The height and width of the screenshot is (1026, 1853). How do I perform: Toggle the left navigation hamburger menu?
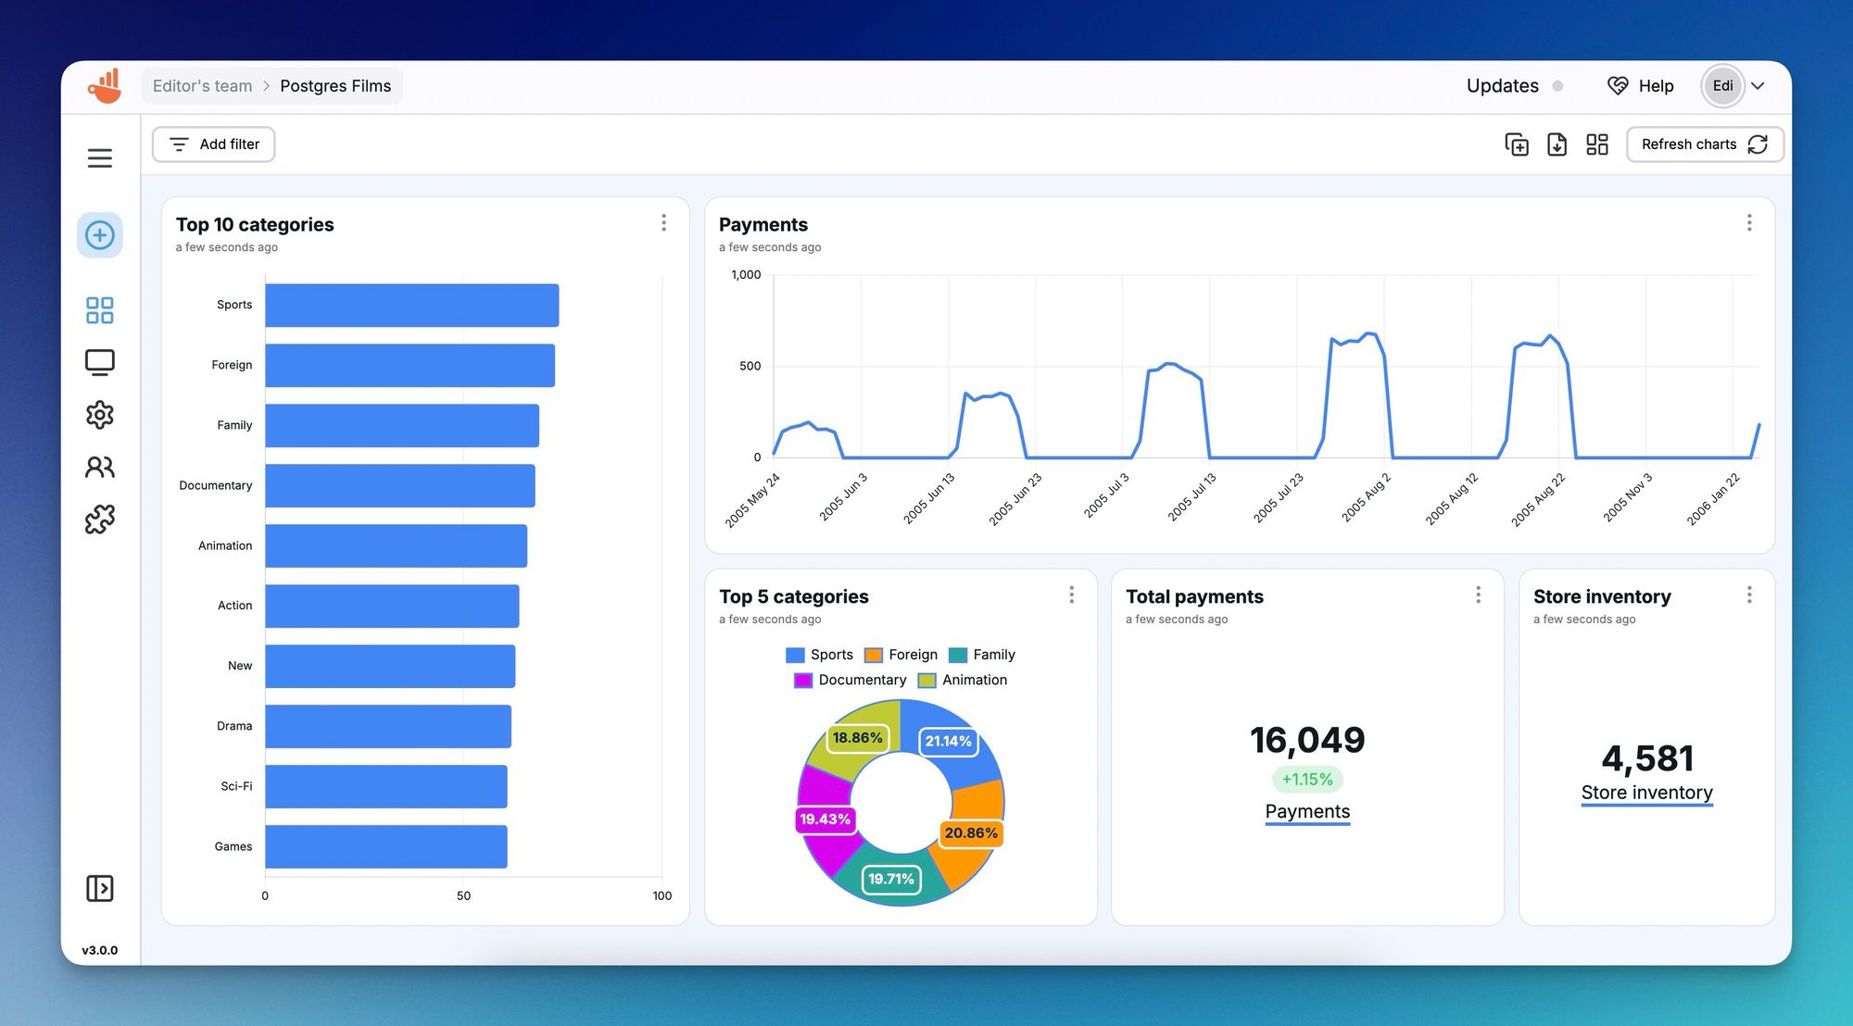[100, 158]
